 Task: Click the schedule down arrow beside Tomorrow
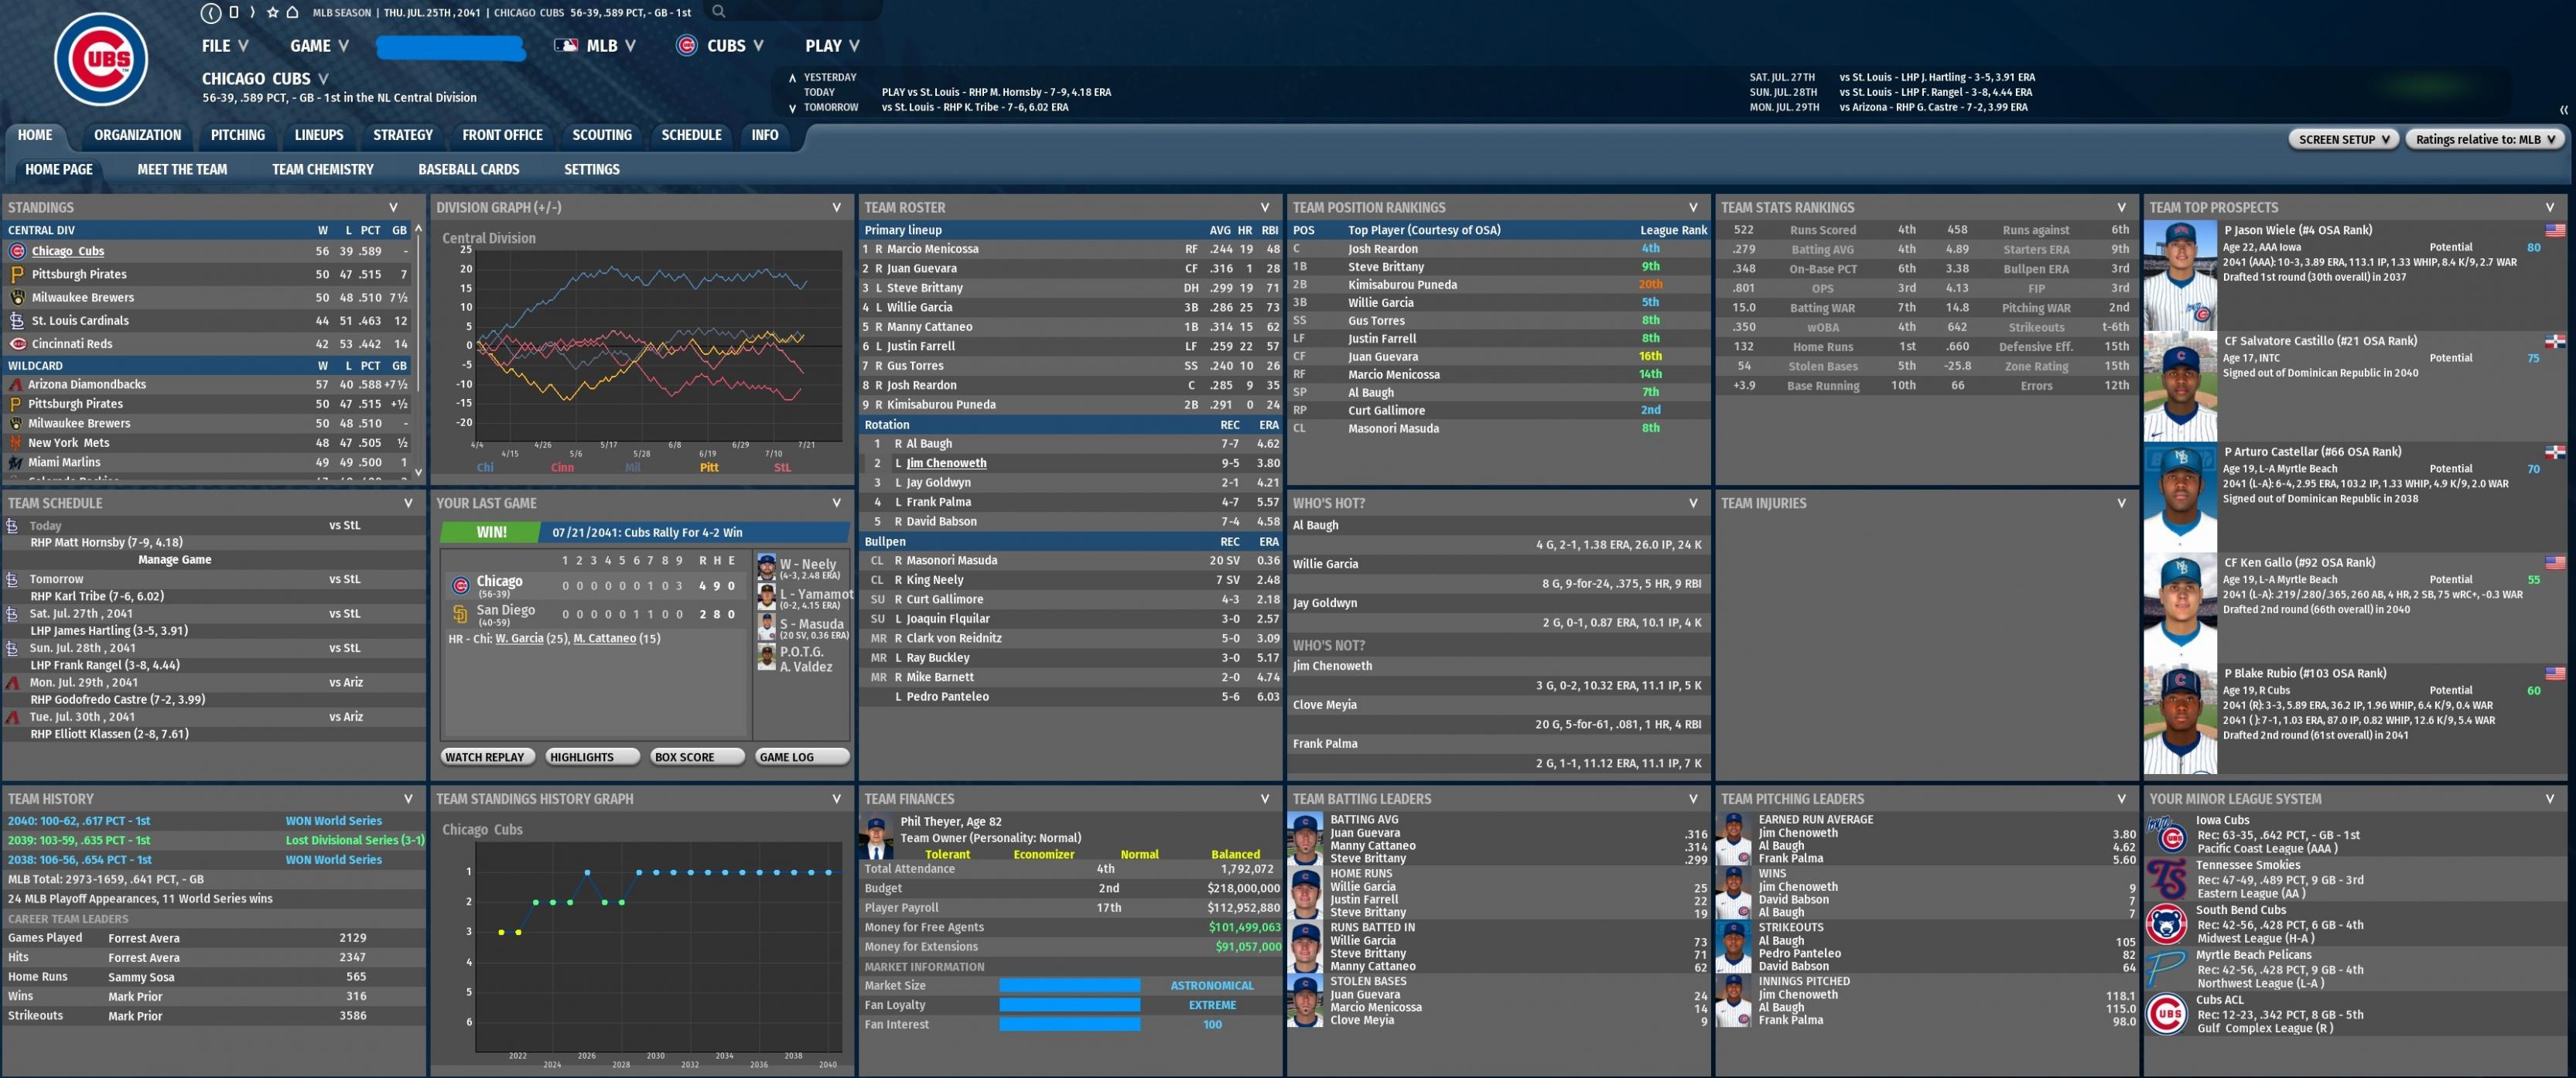(x=792, y=108)
